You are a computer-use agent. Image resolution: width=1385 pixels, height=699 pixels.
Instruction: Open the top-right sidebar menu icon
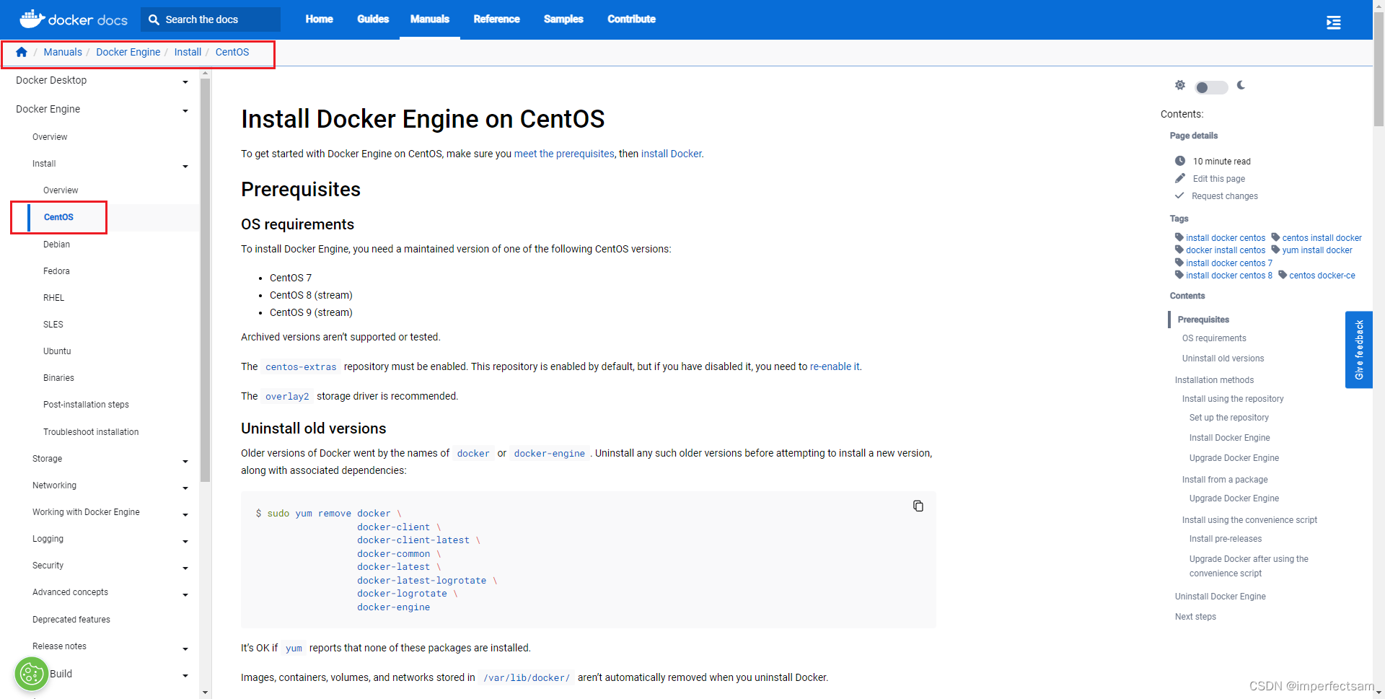click(x=1333, y=22)
